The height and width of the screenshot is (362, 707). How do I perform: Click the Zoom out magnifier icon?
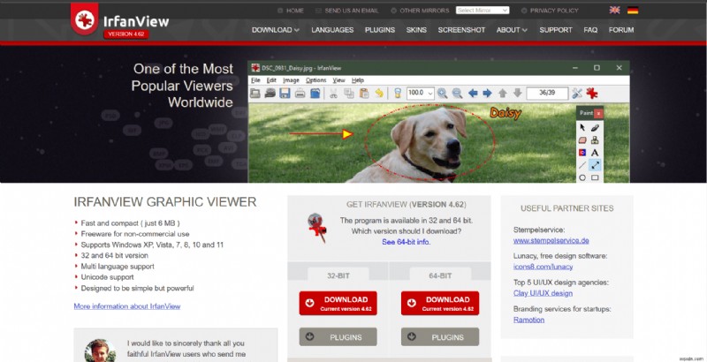(x=457, y=94)
